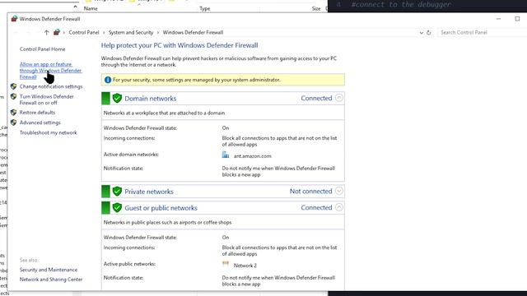
Task: Click the Network 2 bench icon
Action: pyautogui.click(x=226, y=264)
